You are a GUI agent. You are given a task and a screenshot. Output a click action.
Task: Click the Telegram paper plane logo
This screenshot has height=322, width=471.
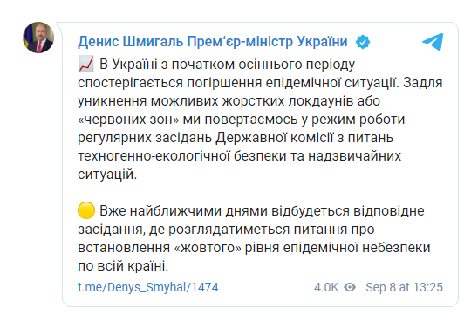click(433, 42)
